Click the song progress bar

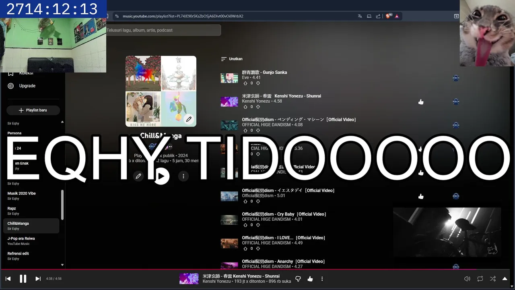pos(257,269)
